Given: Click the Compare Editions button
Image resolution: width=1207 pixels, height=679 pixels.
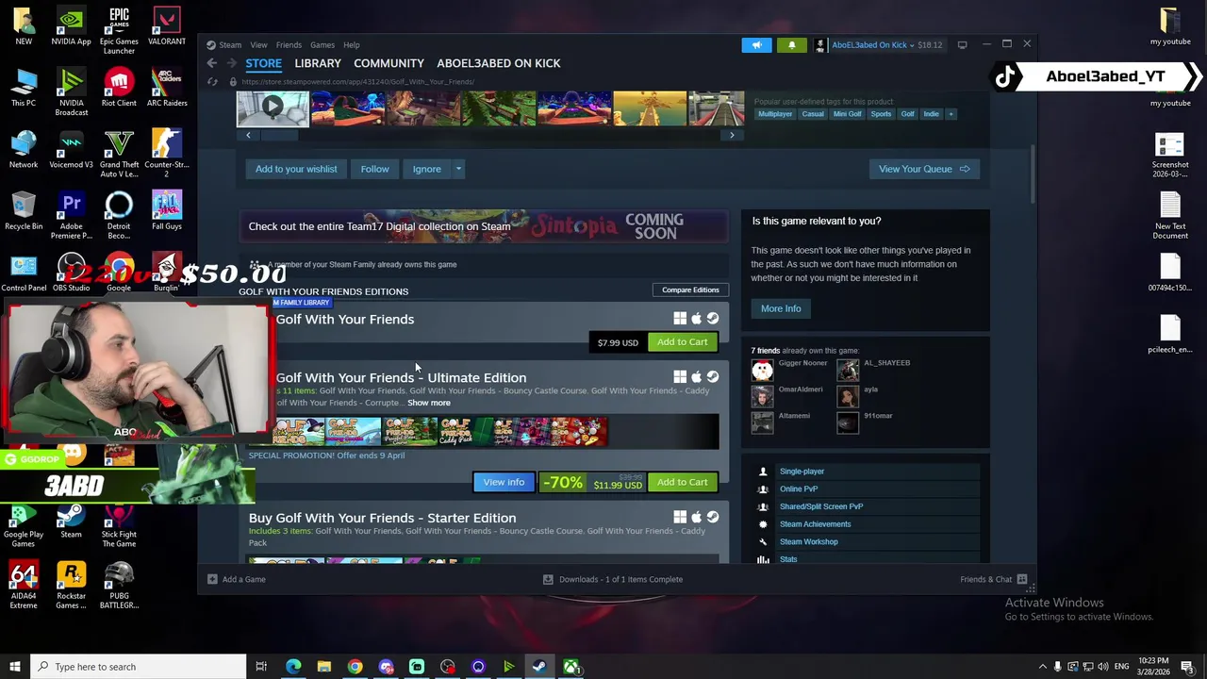Looking at the screenshot, I should pos(690,290).
